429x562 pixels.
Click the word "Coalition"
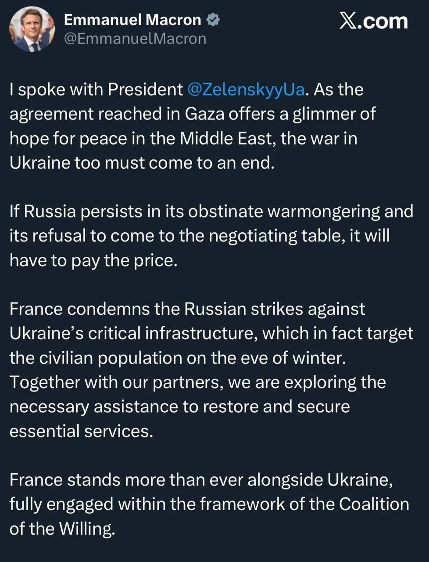374,504
